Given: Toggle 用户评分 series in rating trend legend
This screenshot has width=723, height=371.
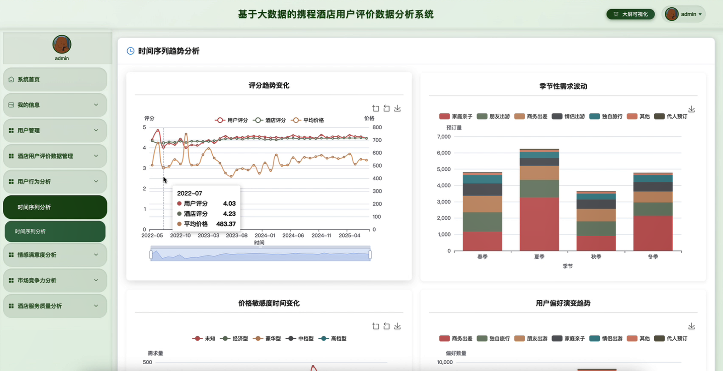Looking at the screenshot, I should 231,120.
